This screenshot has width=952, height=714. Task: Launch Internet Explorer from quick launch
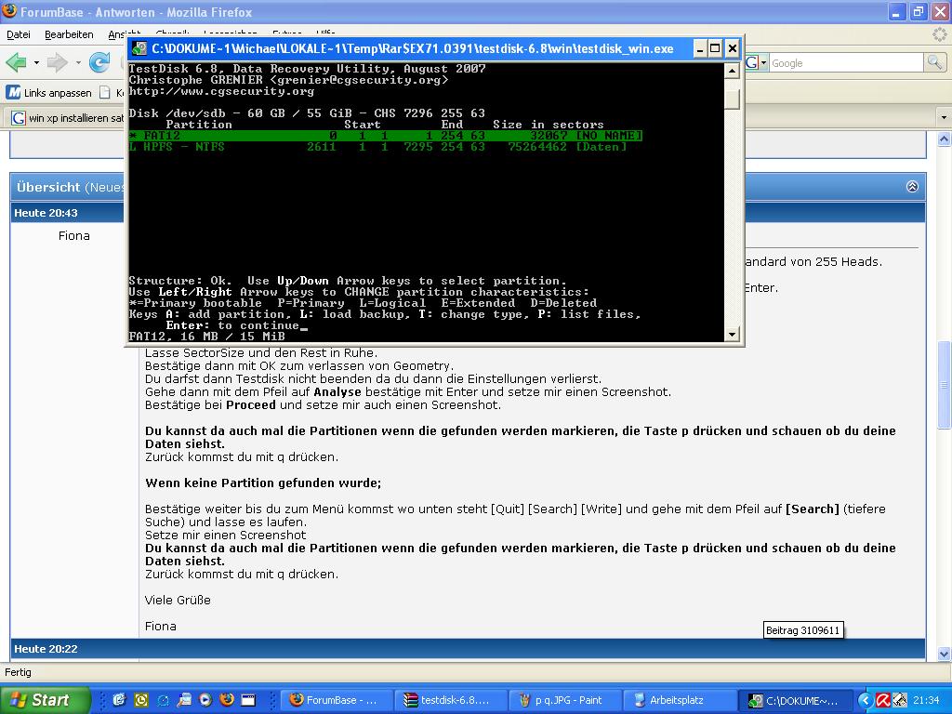119,700
